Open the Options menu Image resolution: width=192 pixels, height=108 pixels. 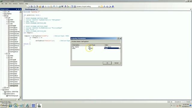(x=21, y=4)
